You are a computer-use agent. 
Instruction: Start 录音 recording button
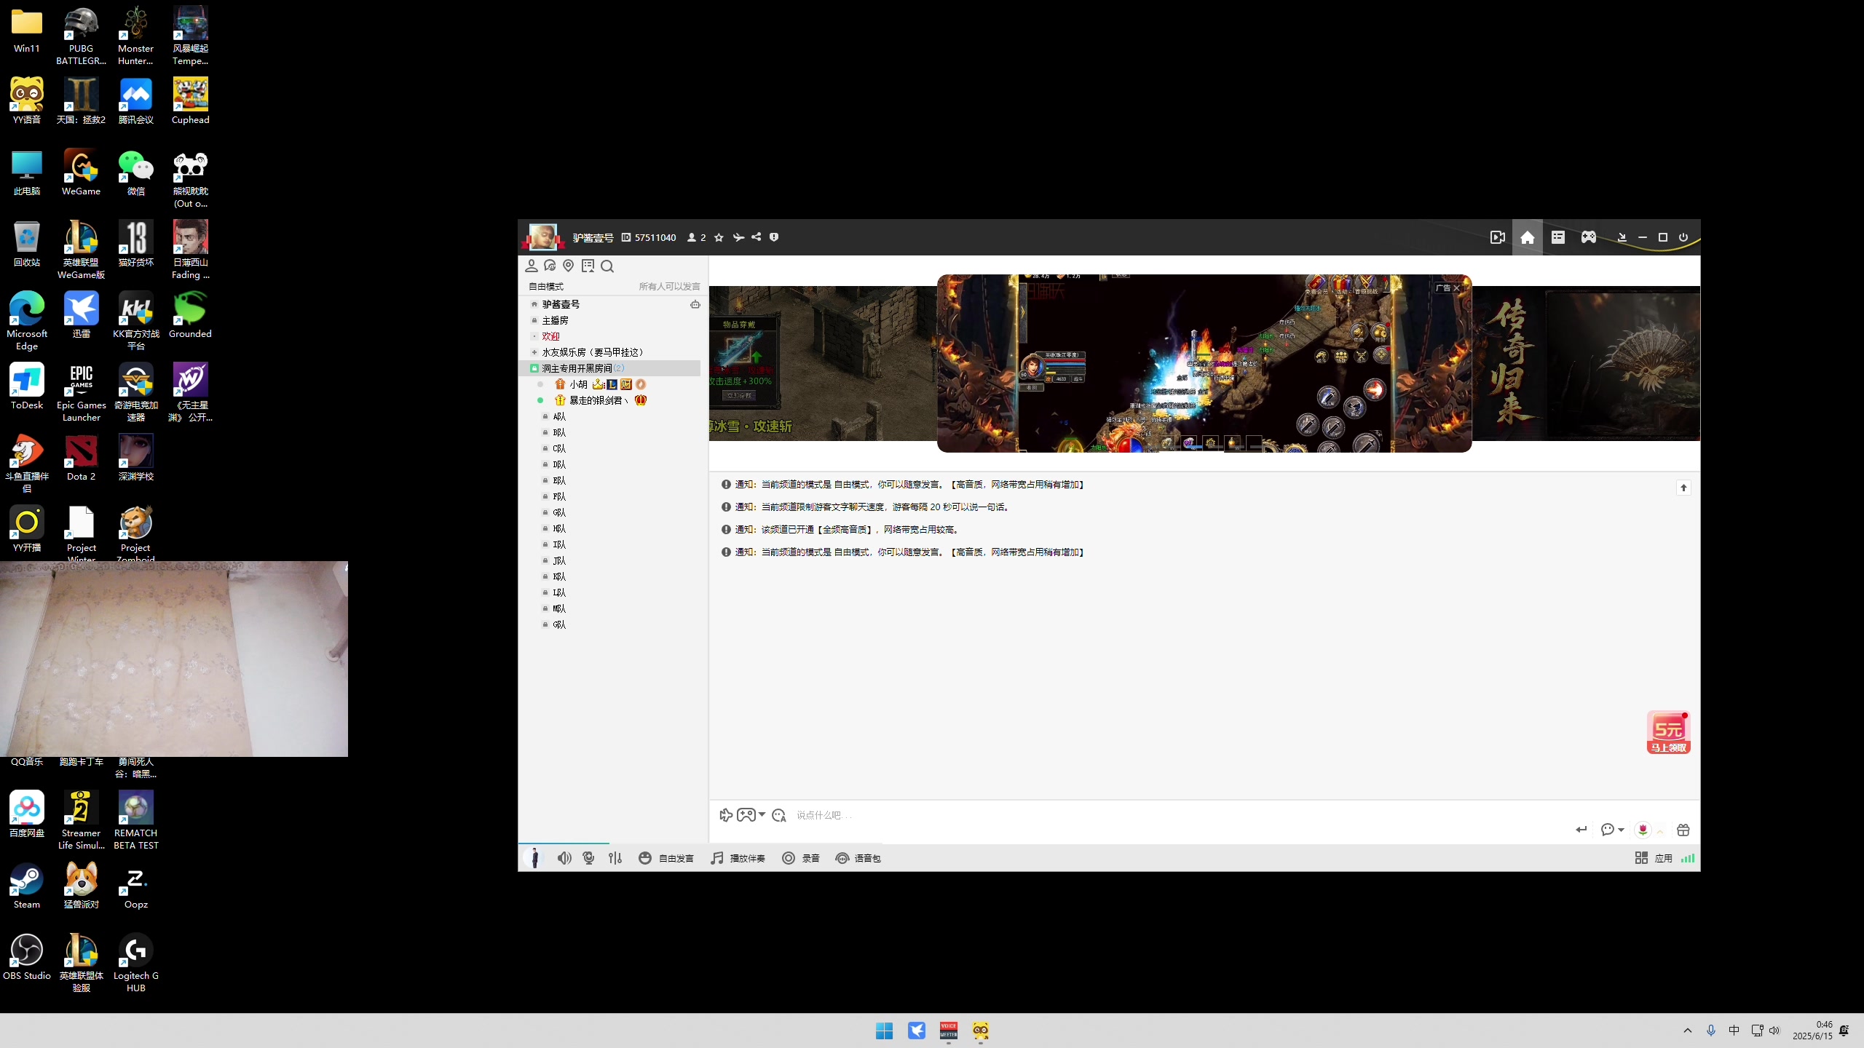801,858
